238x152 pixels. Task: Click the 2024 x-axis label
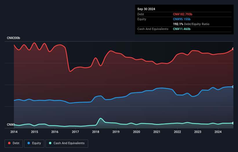click(x=218, y=132)
